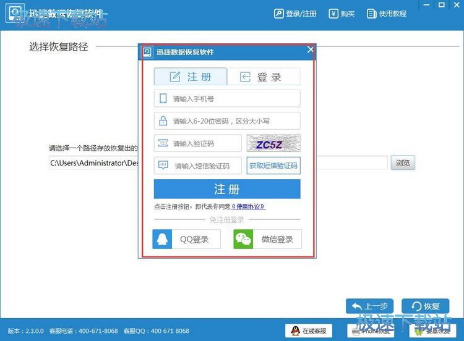464x341 pixels.
Task: Log in with 微信登录 button
Action: [x=267, y=238]
